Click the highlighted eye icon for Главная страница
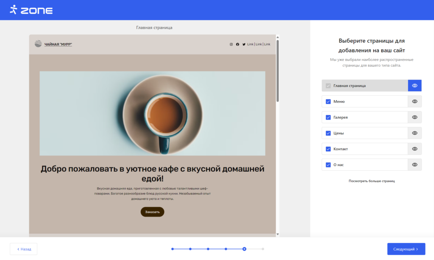 coord(415,85)
